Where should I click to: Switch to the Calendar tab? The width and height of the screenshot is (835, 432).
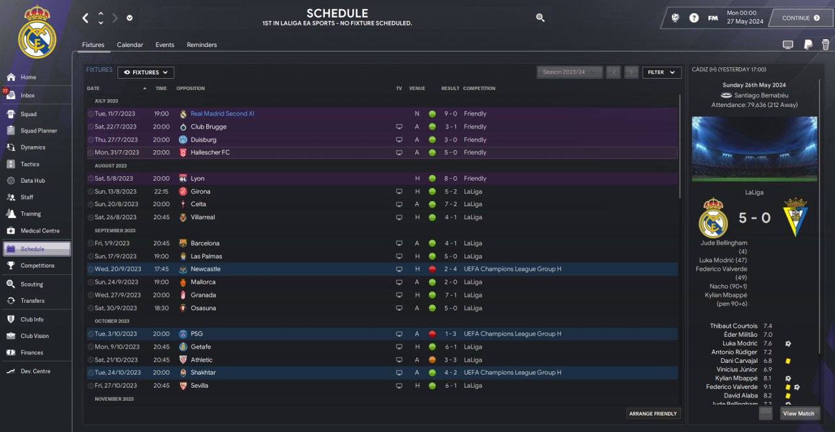[130, 45]
